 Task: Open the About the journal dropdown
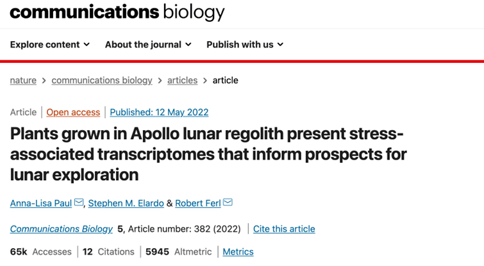148,44
